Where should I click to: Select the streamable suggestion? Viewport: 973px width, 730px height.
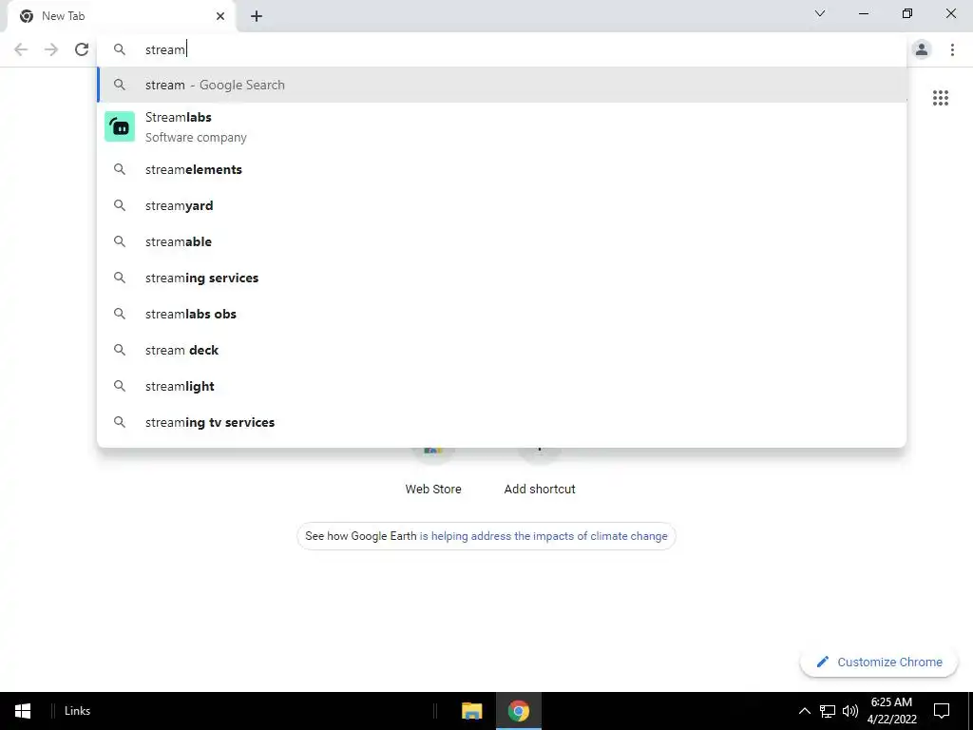[502, 241]
